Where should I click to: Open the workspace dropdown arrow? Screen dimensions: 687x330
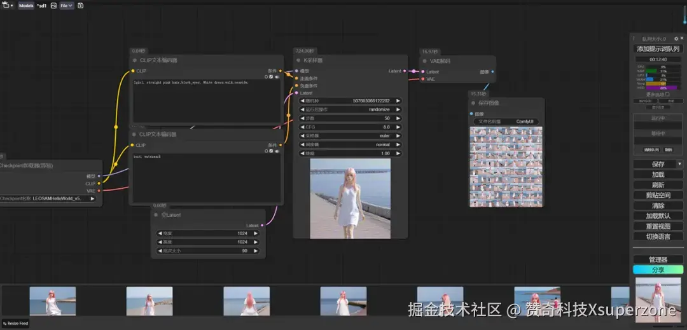coord(11,6)
